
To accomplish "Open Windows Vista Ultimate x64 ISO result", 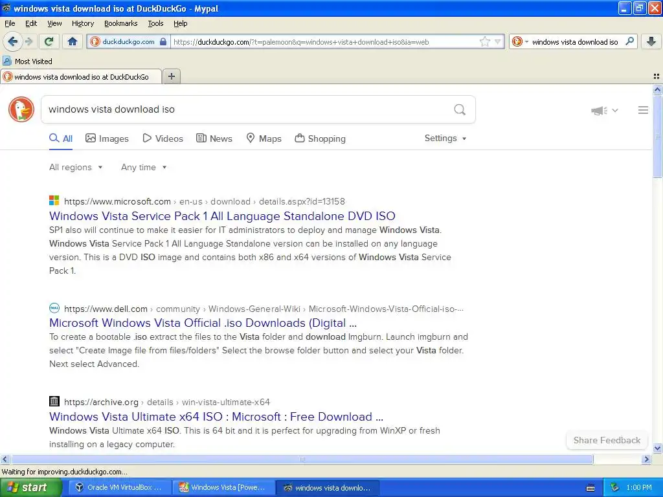I will point(216,417).
